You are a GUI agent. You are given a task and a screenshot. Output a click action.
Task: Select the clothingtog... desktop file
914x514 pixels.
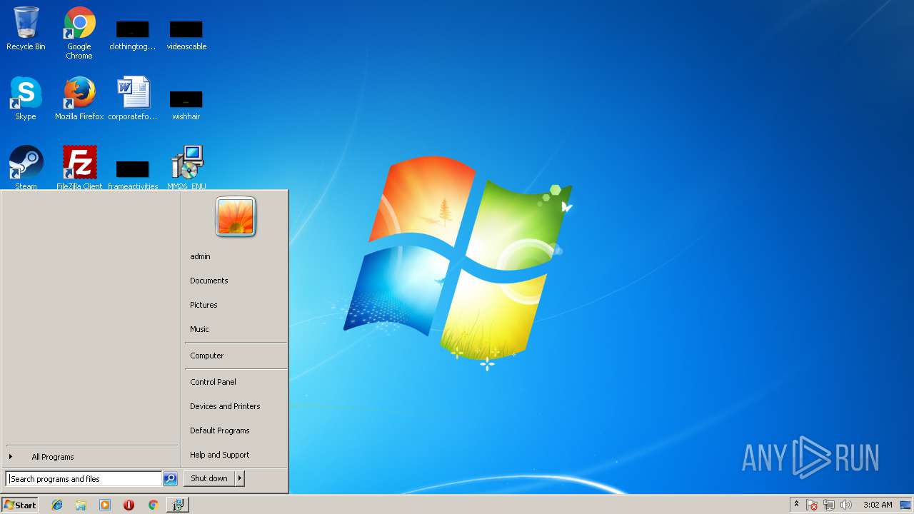(x=133, y=33)
